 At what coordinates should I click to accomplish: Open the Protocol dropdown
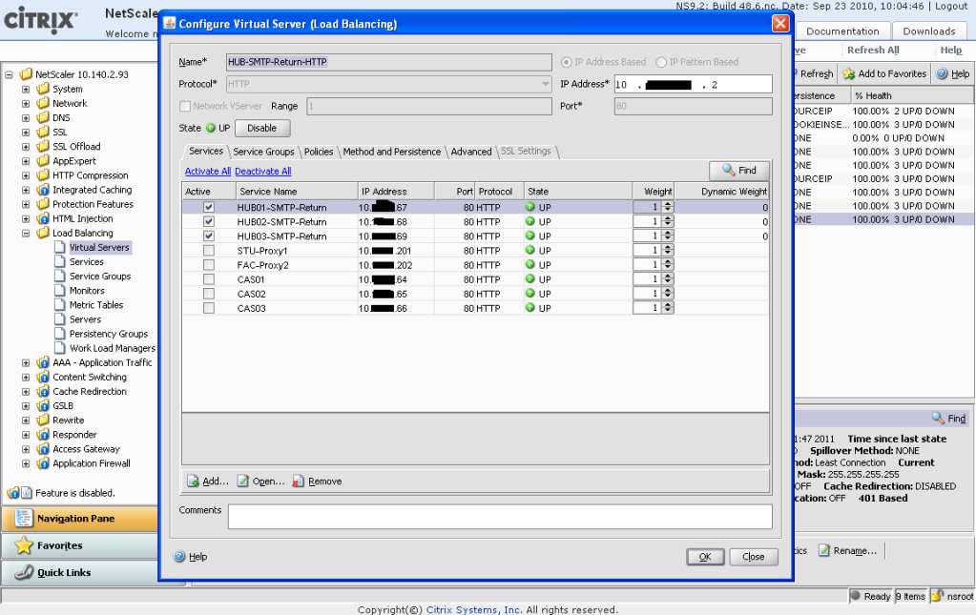point(545,84)
